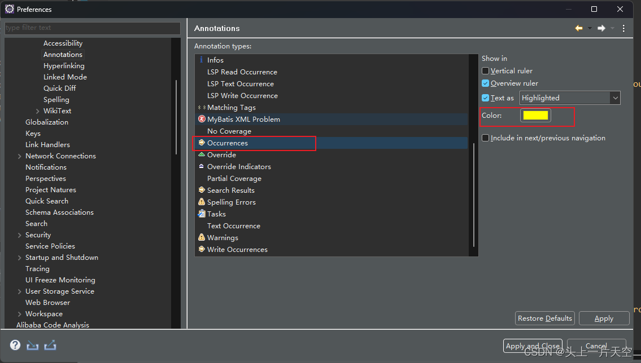Open Alibaba Code Analysis preferences
Screen dimensions: 641x363
[53, 325]
